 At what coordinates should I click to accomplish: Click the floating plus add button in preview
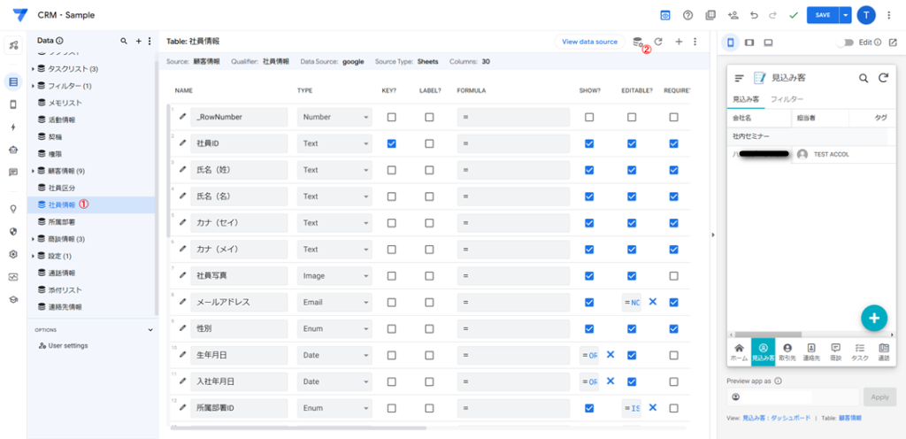(x=873, y=318)
